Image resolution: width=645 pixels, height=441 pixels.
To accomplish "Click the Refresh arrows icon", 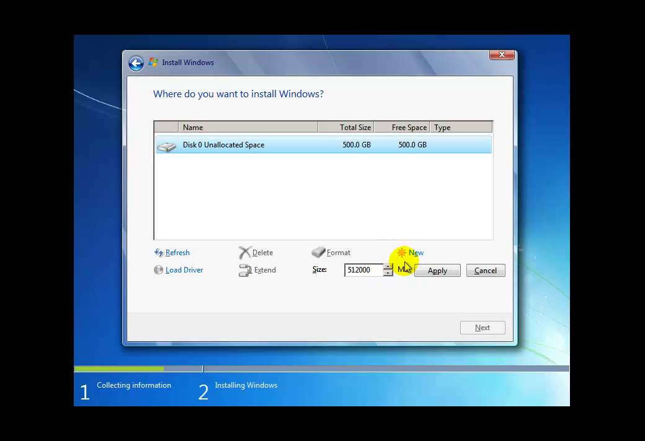I will point(159,252).
